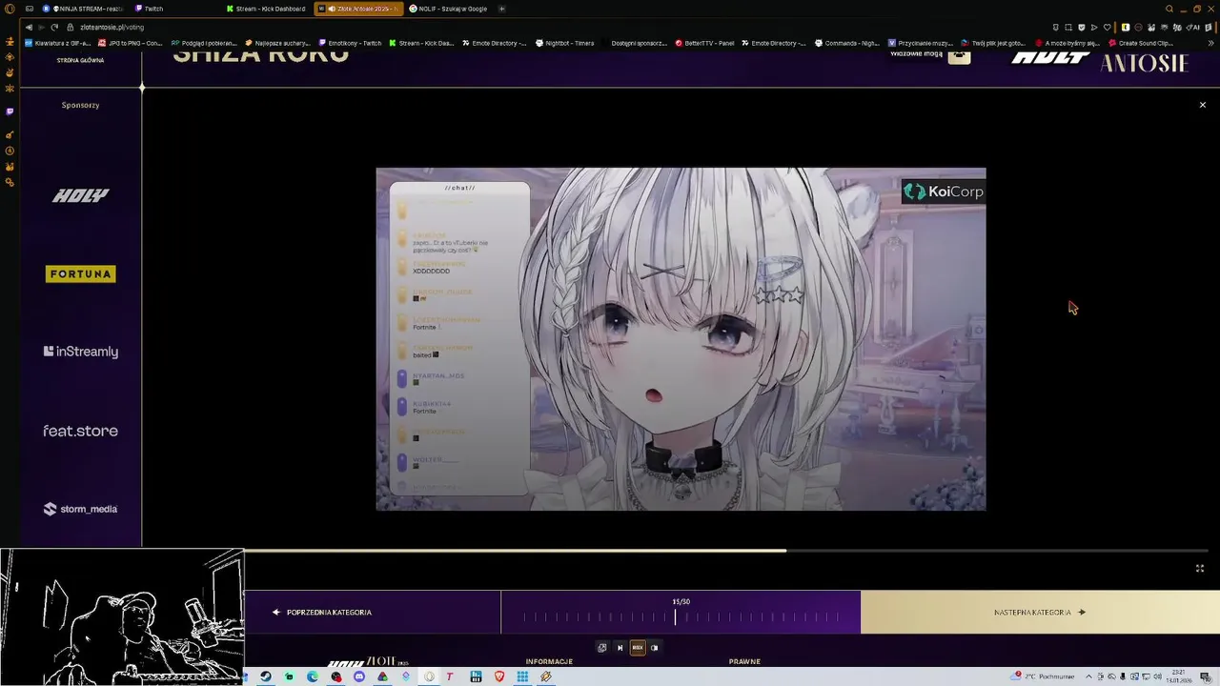
Task: Click the snapshot icon in browser toolbar
Action: (x=1068, y=27)
